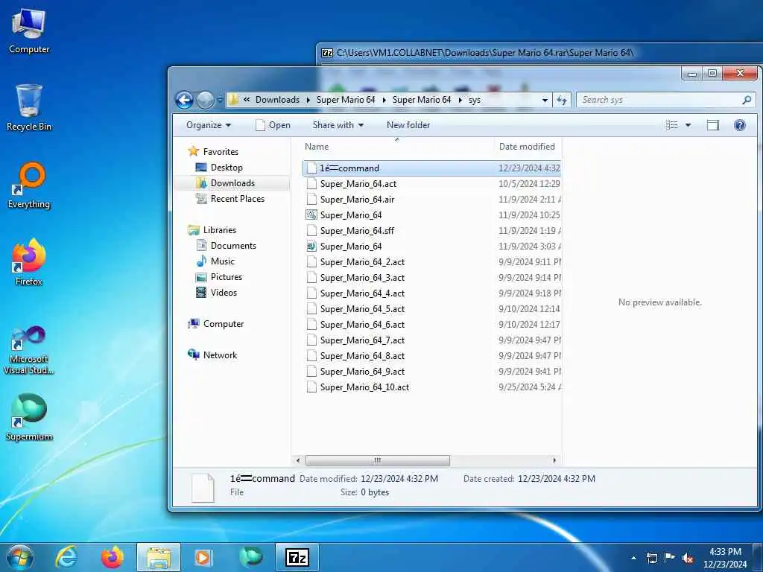Open the Recycle Bin desktop icon
The height and width of the screenshot is (572, 763).
(29, 107)
